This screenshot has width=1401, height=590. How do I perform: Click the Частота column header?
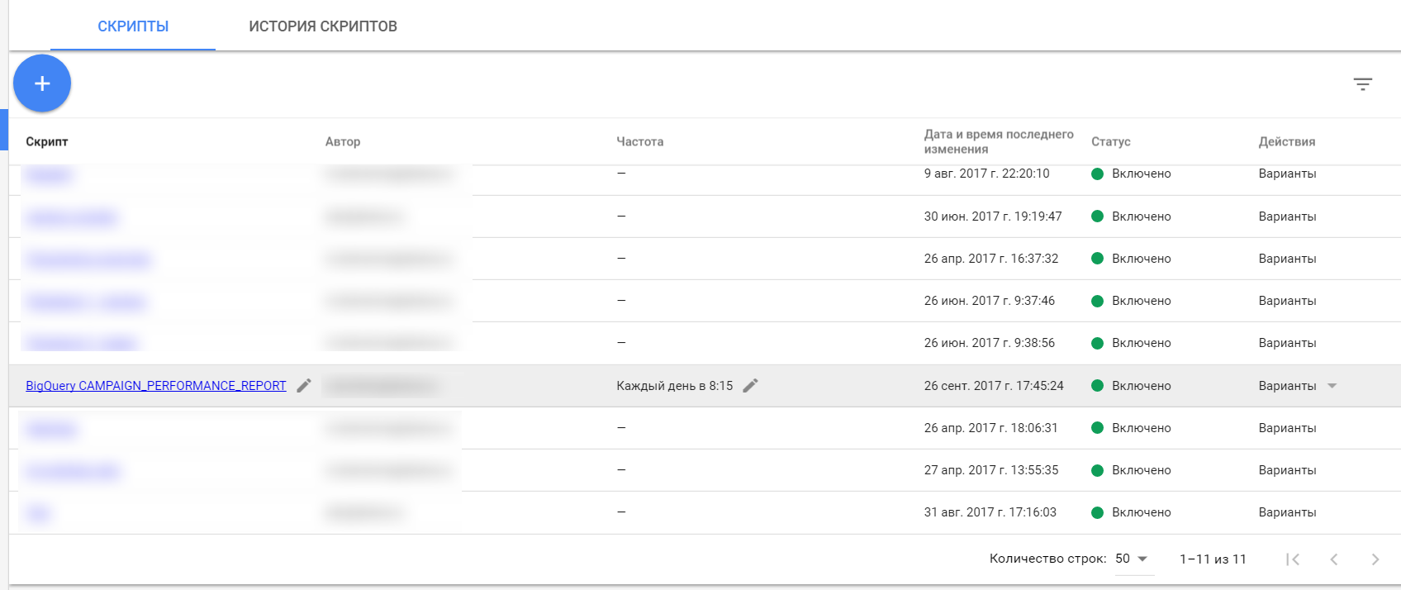639,141
